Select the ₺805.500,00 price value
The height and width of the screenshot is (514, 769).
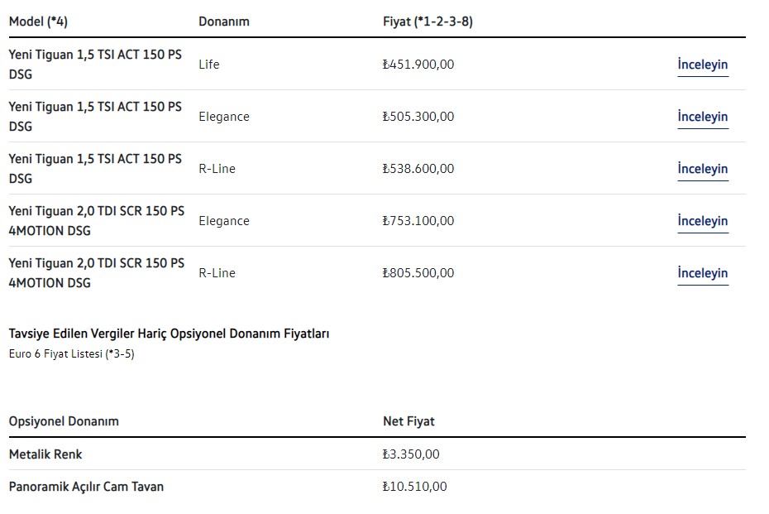tap(418, 273)
